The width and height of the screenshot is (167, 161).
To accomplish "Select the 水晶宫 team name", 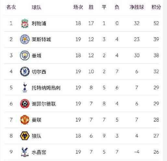I will point(39,152).
